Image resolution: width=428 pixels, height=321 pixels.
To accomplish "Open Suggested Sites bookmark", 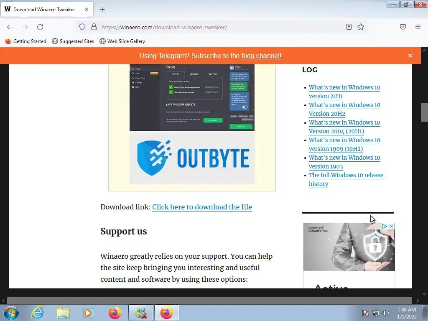I will click(x=73, y=41).
